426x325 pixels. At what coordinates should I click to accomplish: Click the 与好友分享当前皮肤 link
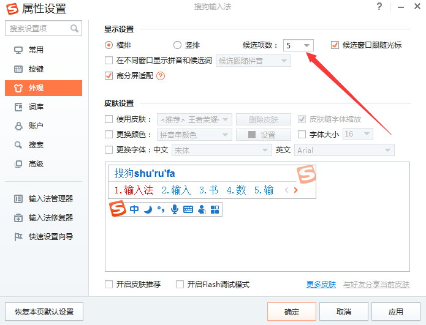pyautogui.click(x=376, y=285)
